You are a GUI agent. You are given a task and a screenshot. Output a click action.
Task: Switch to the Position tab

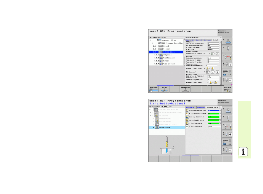click(x=201, y=107)
